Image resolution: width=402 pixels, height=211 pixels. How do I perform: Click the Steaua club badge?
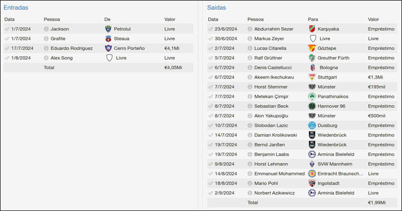[x=109, y=39]
